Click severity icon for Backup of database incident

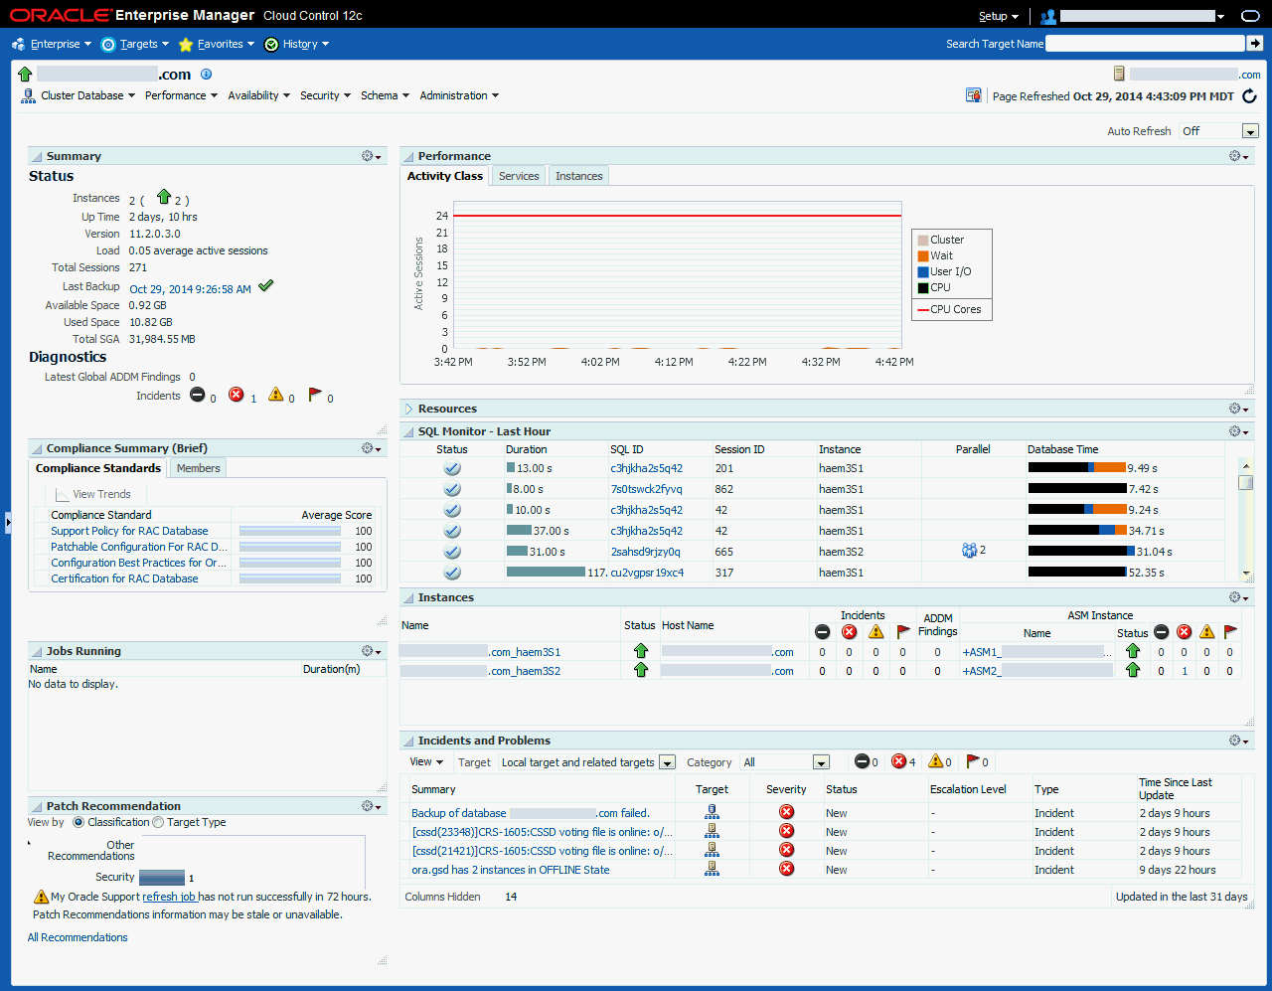coord(786,812)
